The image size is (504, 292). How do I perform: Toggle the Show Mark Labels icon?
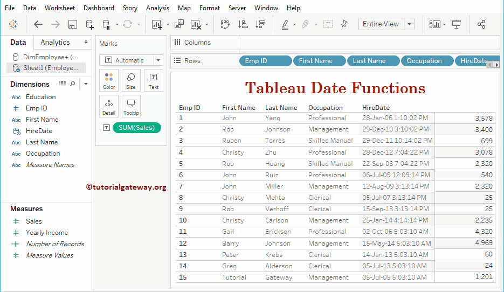coord(328,24)
